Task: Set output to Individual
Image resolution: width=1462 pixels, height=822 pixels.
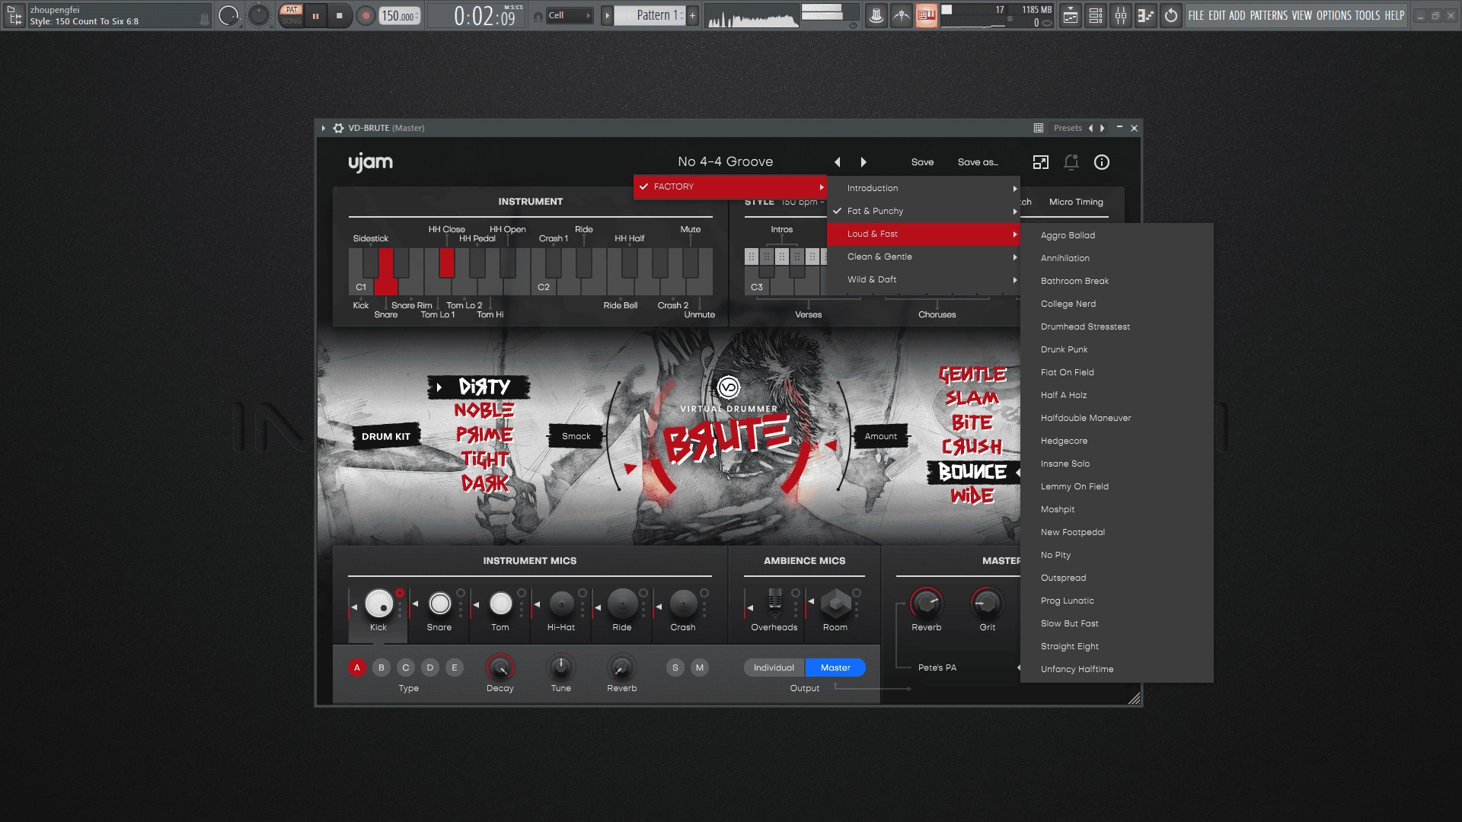Action: click(x=774, y=667)
